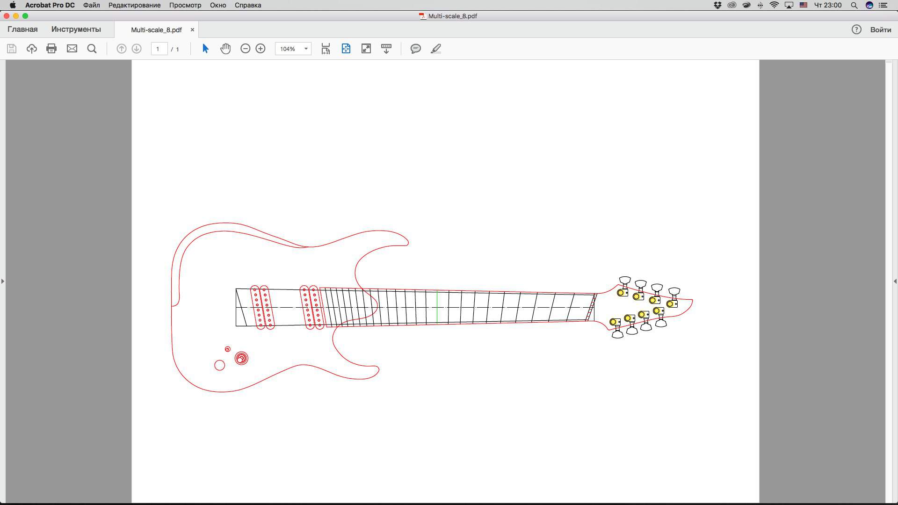This screenshot has height=505, width=898.
Task: Select the Hand pan tool
Action: [225, 49]
